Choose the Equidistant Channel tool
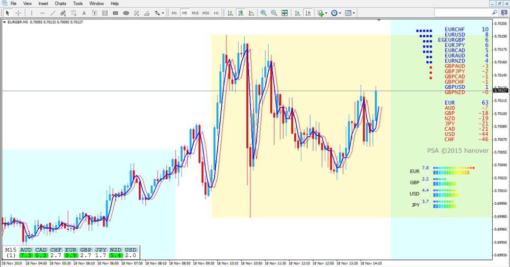This screenshot has height=267, width=510. pos(63,13)
